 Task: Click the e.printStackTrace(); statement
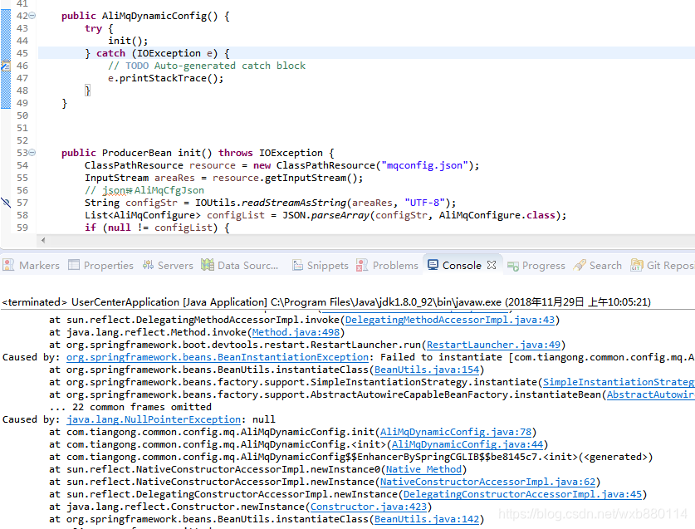(x=166, y=79)
